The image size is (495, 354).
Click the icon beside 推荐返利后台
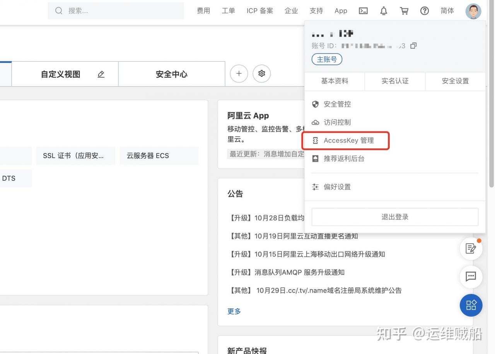pyautogui.click(x=316, y=159)
